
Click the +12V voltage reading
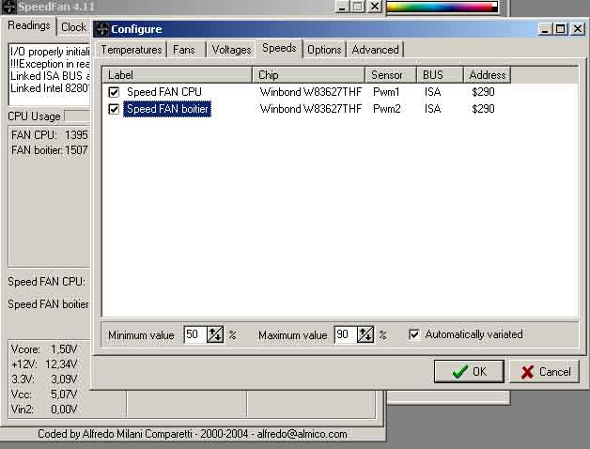(x=44, y=364)
